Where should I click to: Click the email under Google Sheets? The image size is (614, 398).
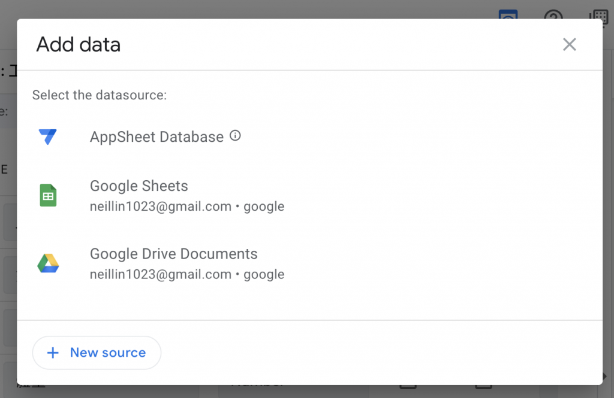tap(161, 206)
